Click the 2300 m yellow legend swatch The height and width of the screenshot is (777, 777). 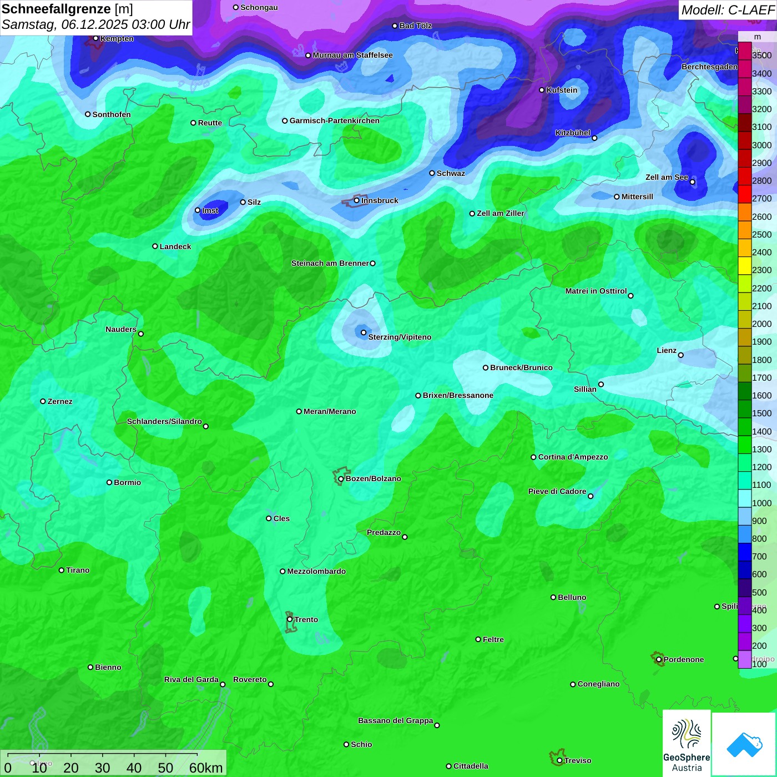click(x=745, y=266)
